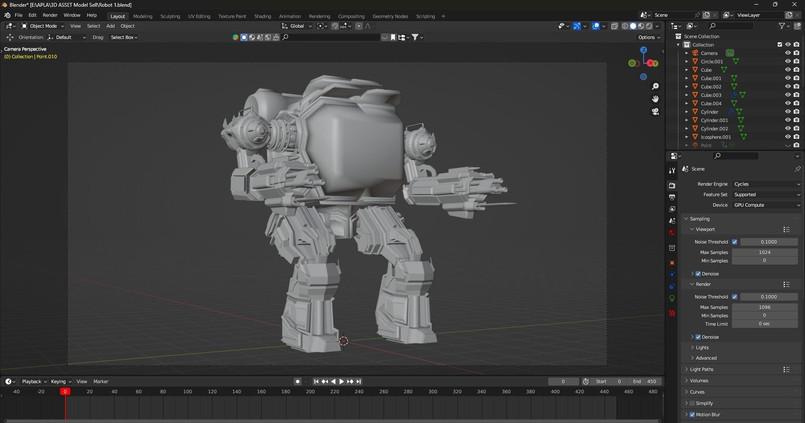Open the Render properties tab icon
This screenshot has width=805, height=423.
tap(672, 185)
